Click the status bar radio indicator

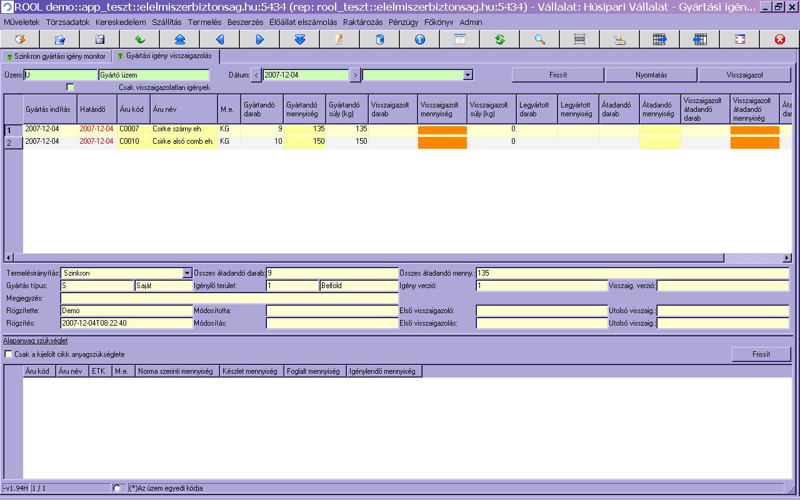tap(117, 488)
